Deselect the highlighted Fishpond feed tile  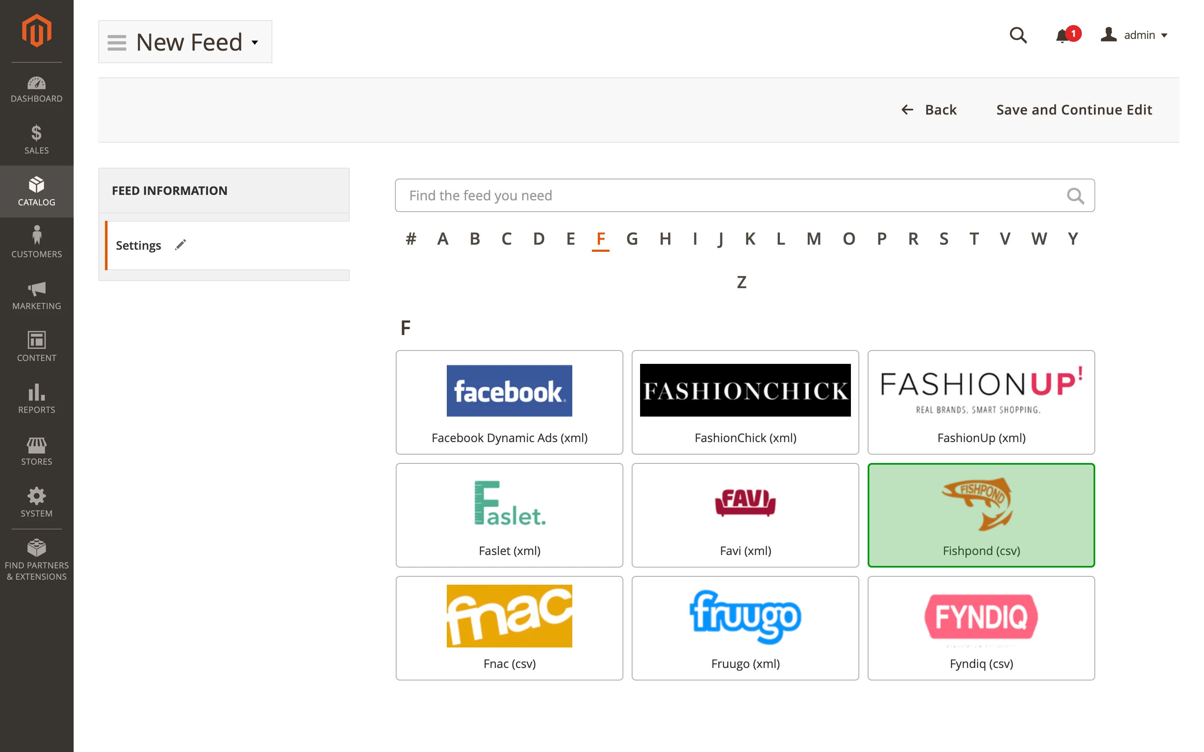980,515
